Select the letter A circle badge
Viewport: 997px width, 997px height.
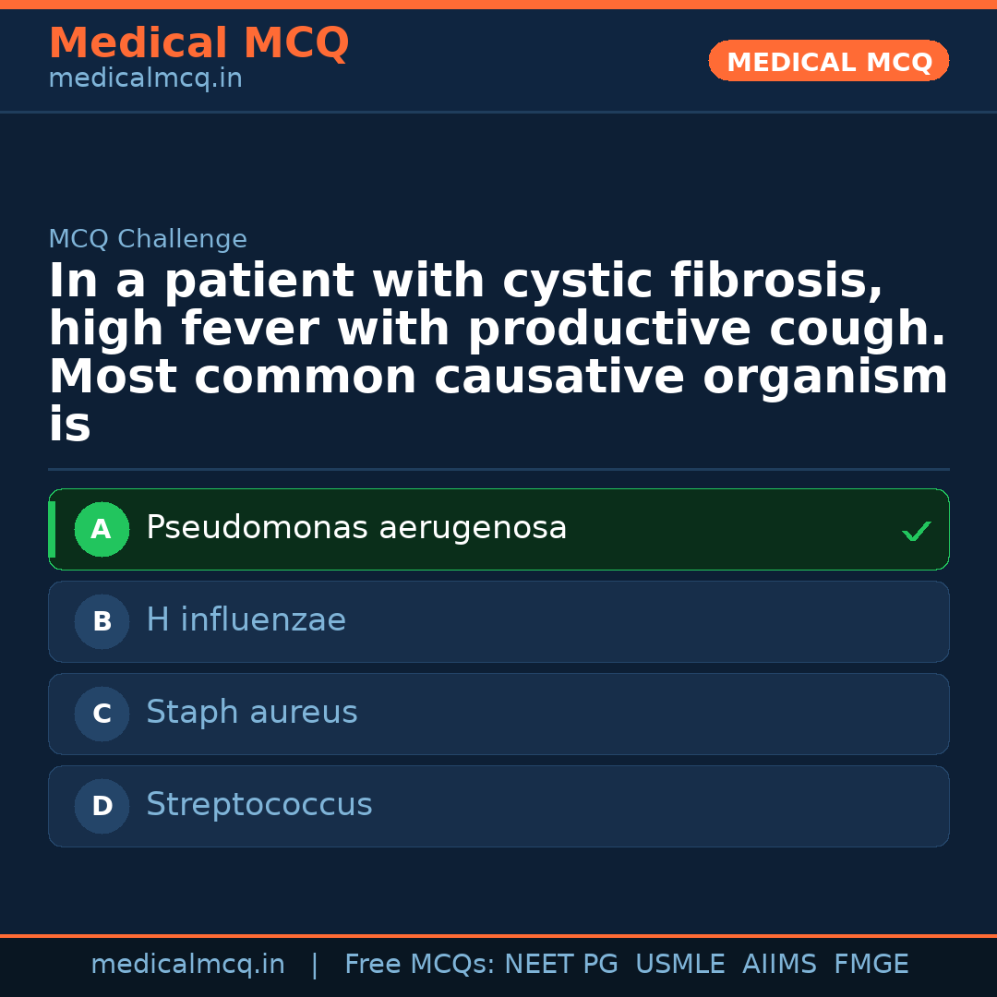[102, 530]
